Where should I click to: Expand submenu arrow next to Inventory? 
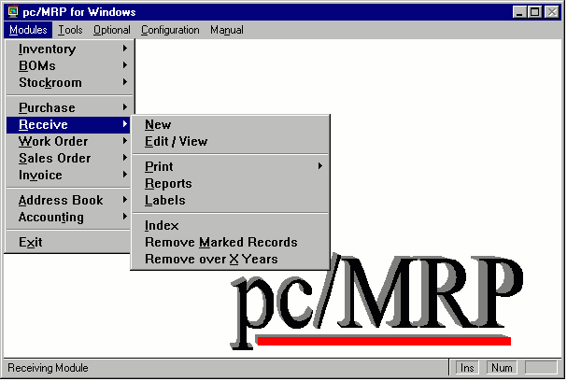tap(125, 48)
